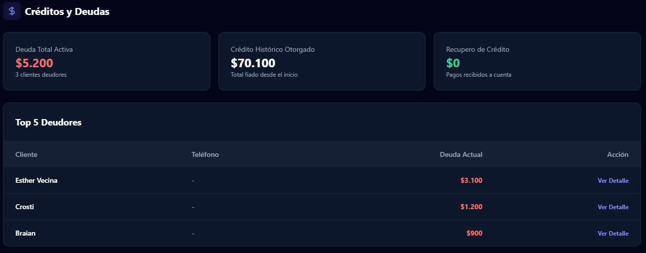Viewport: 646px width, 253px height.
Task: Click the $1.200 debt amount
Action: click(471, 207)
